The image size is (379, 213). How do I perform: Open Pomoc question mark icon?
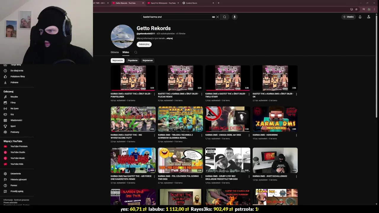(x=5, y=185)
